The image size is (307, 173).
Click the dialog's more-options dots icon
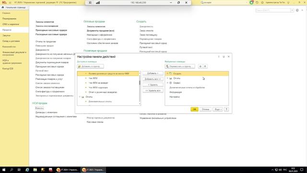click(219, 57)
